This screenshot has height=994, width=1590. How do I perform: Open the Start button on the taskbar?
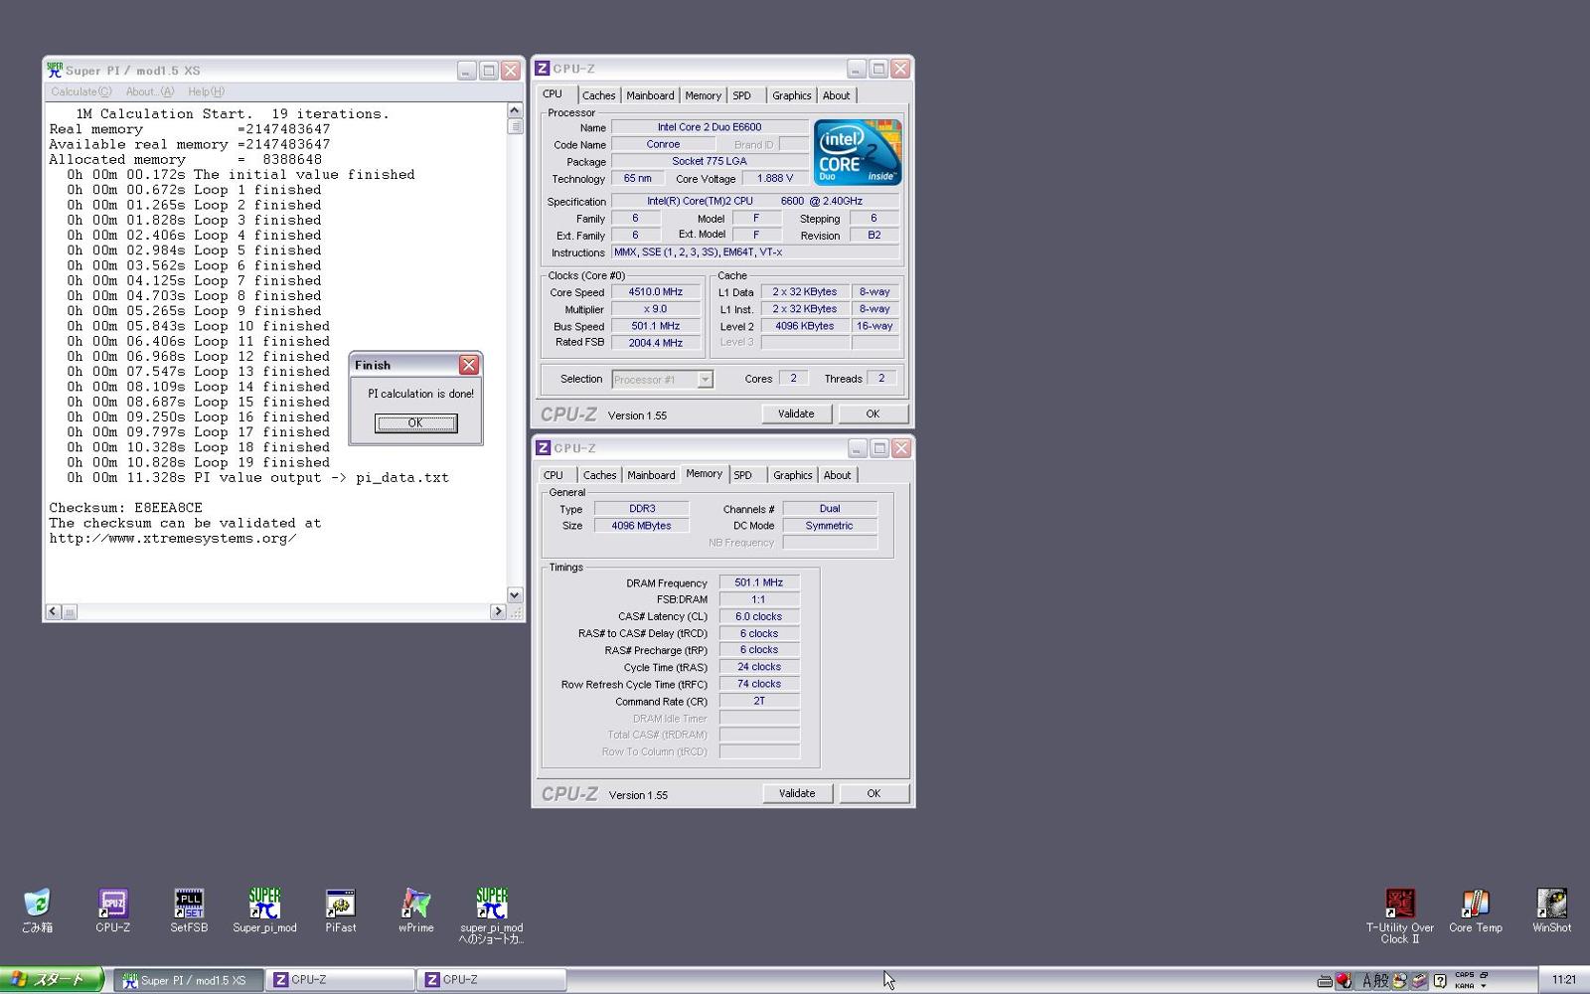[x=52, y=980]
